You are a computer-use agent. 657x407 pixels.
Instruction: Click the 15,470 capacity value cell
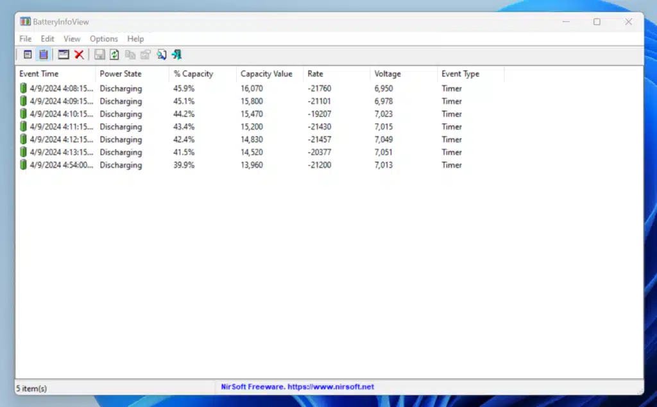click(x=252, y=114)
